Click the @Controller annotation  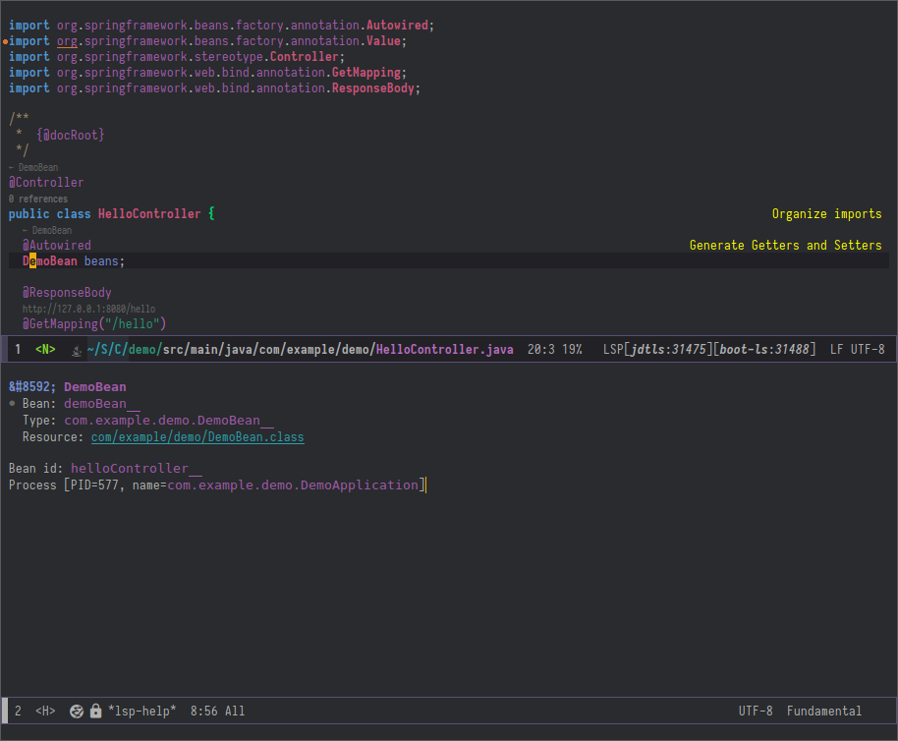[x=46, y=183]
